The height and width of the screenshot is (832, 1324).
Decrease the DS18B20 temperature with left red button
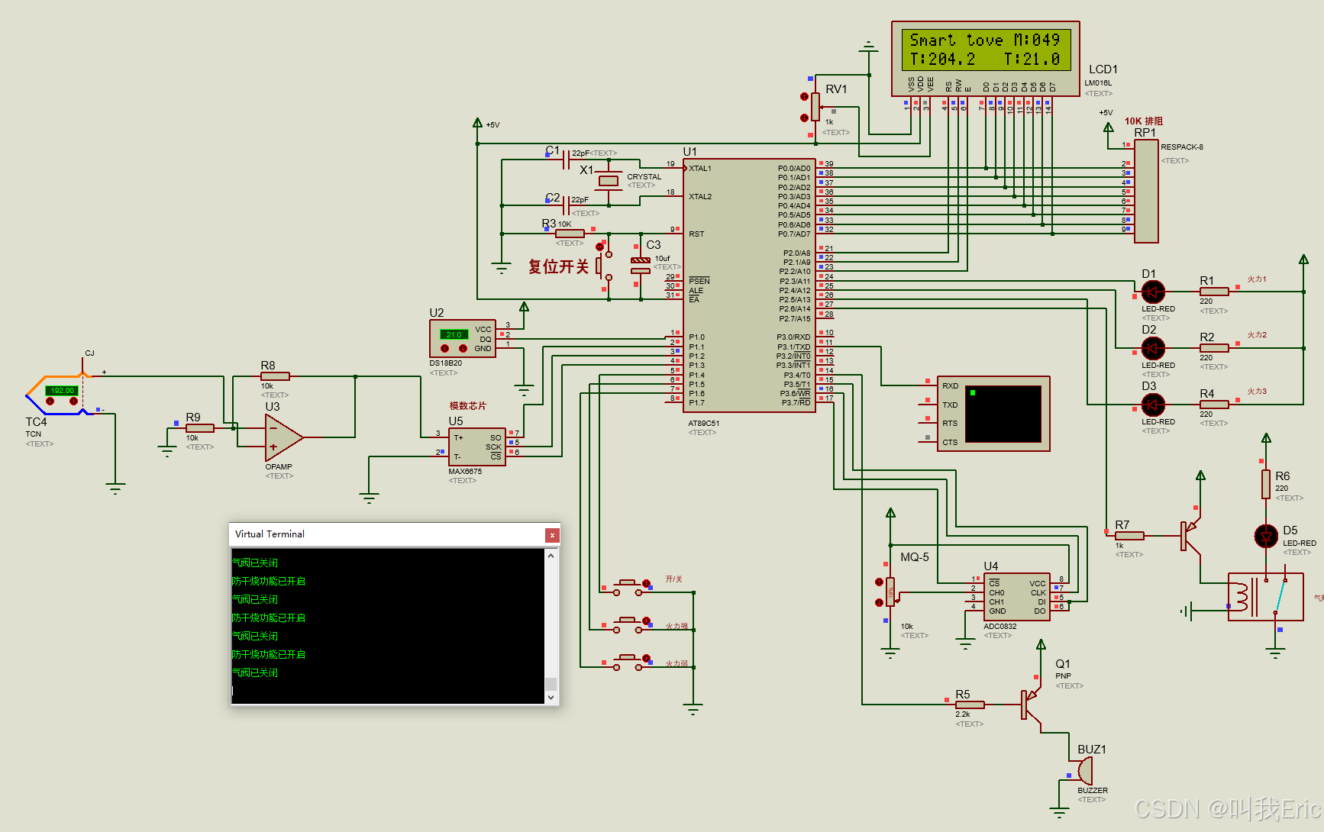(445, 348)
